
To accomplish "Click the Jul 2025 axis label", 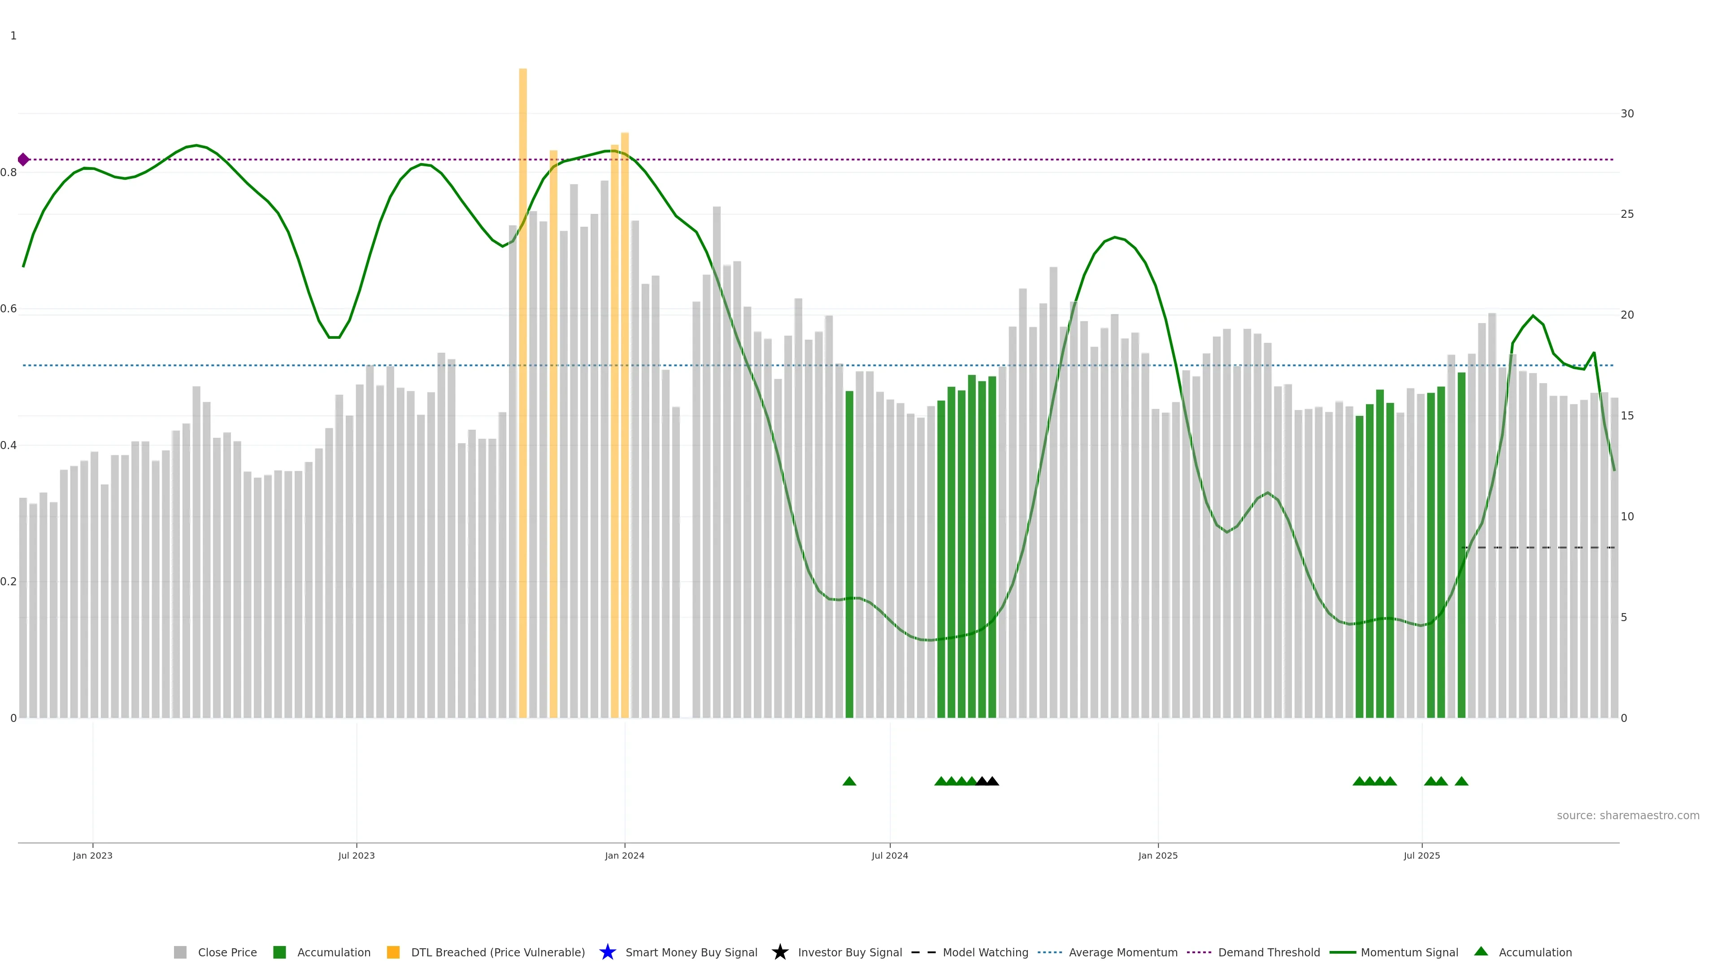I will click(x=1421, y=855).
